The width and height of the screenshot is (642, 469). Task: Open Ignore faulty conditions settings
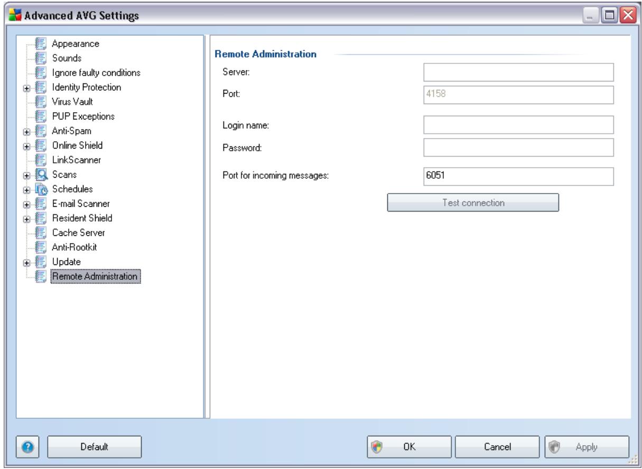(96, 72)
